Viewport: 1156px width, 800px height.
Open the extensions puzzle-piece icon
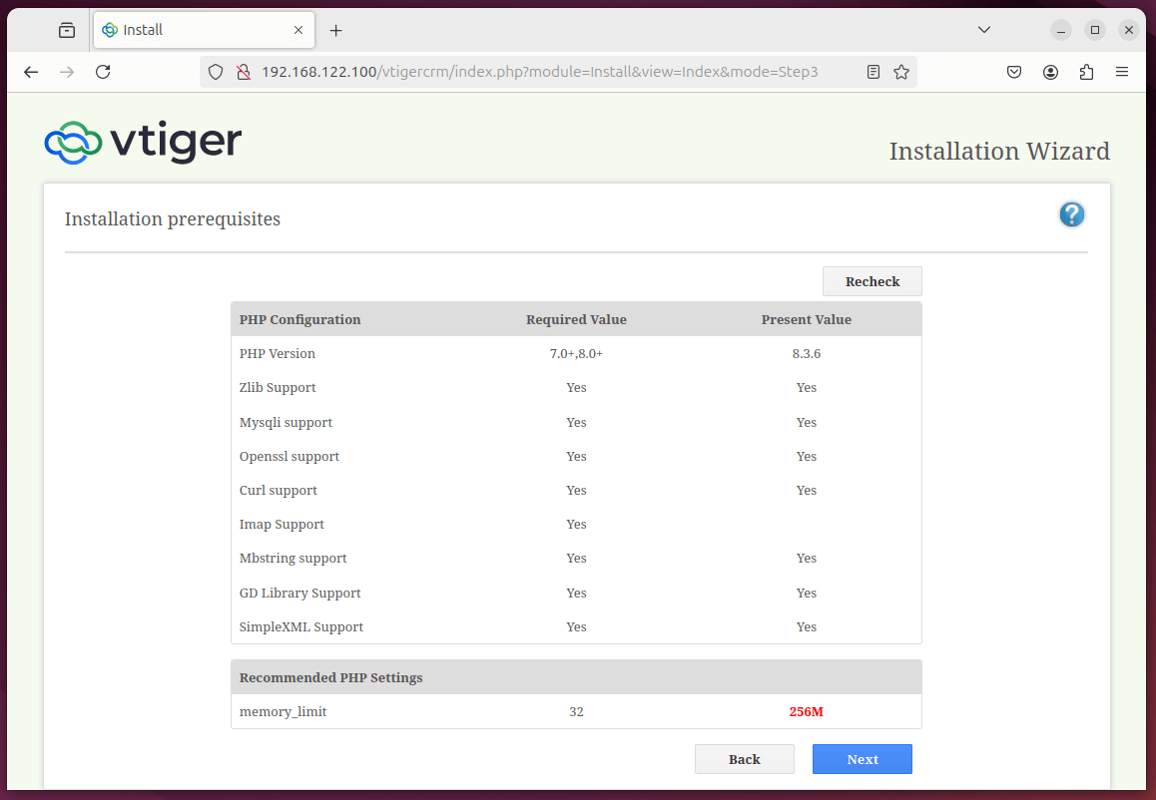(1086, 71)
